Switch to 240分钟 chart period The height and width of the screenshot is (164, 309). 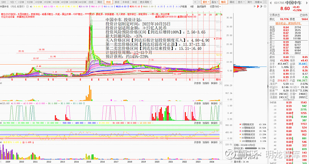tap(82, 2)
